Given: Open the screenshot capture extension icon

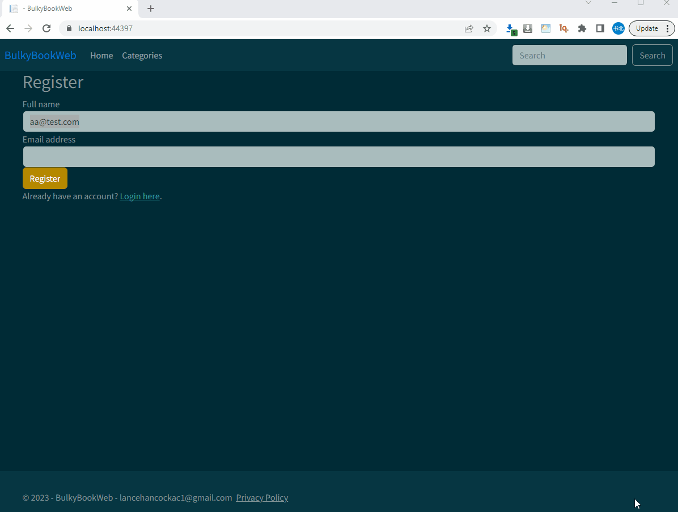Looking at the screenshot, I should [546, 28].
